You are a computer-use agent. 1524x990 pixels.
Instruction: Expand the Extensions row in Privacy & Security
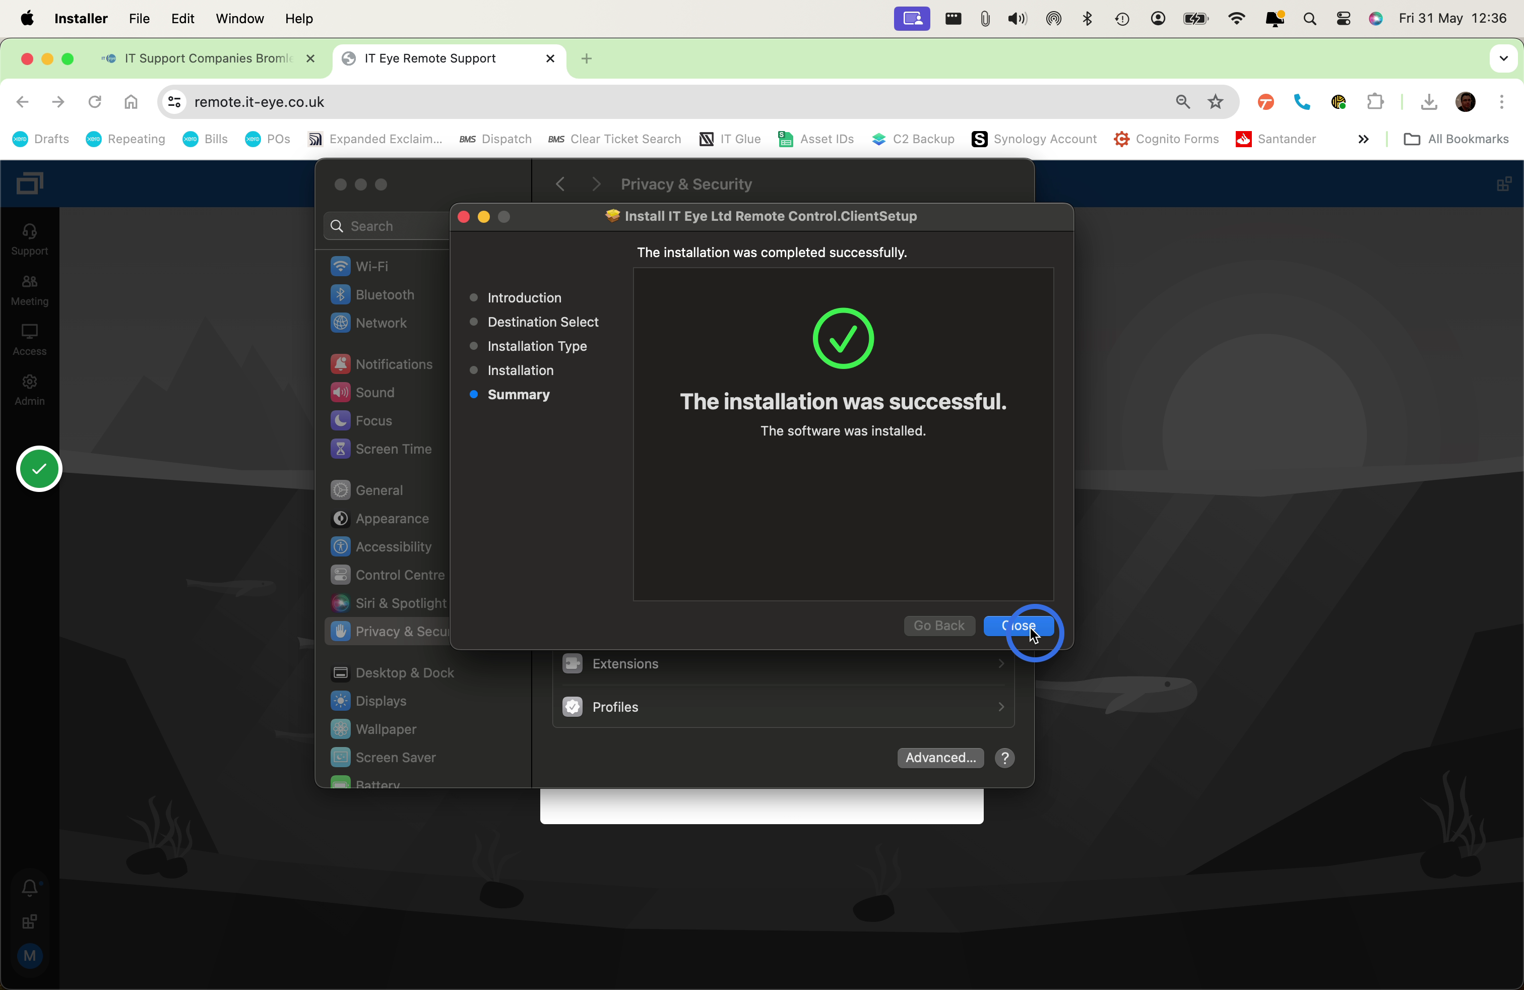click(783, 664)
